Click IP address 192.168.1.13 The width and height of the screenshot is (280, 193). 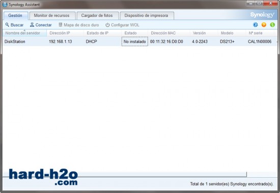tap(61, 42)
